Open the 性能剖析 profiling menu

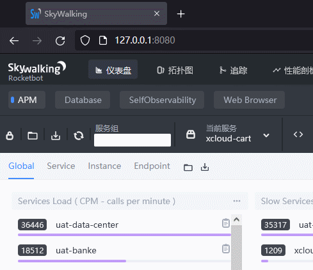pyautogui.click(x=293, y=70)
